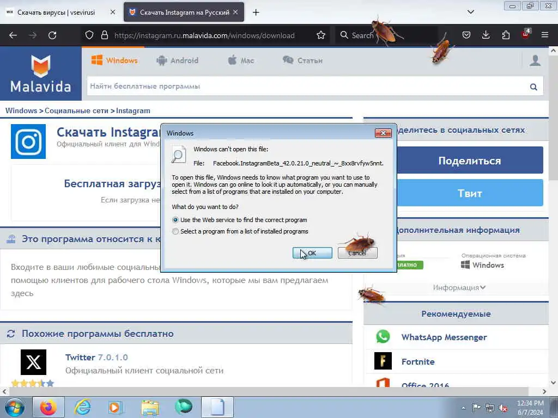The image size is (558, 418).
Task: Close the 'Скачать вирусы' tab
Action: [x=112, y=12]
